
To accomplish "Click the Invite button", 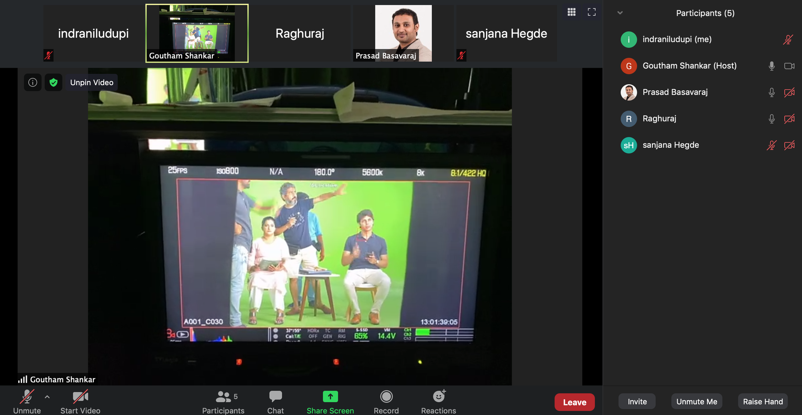I will pos(637,401).
